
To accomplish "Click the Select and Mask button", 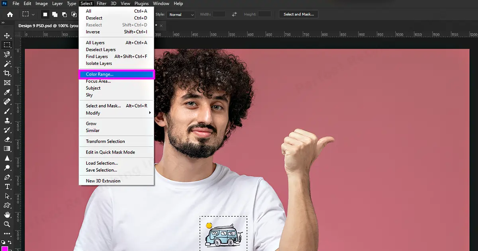I will click(298, 14).
